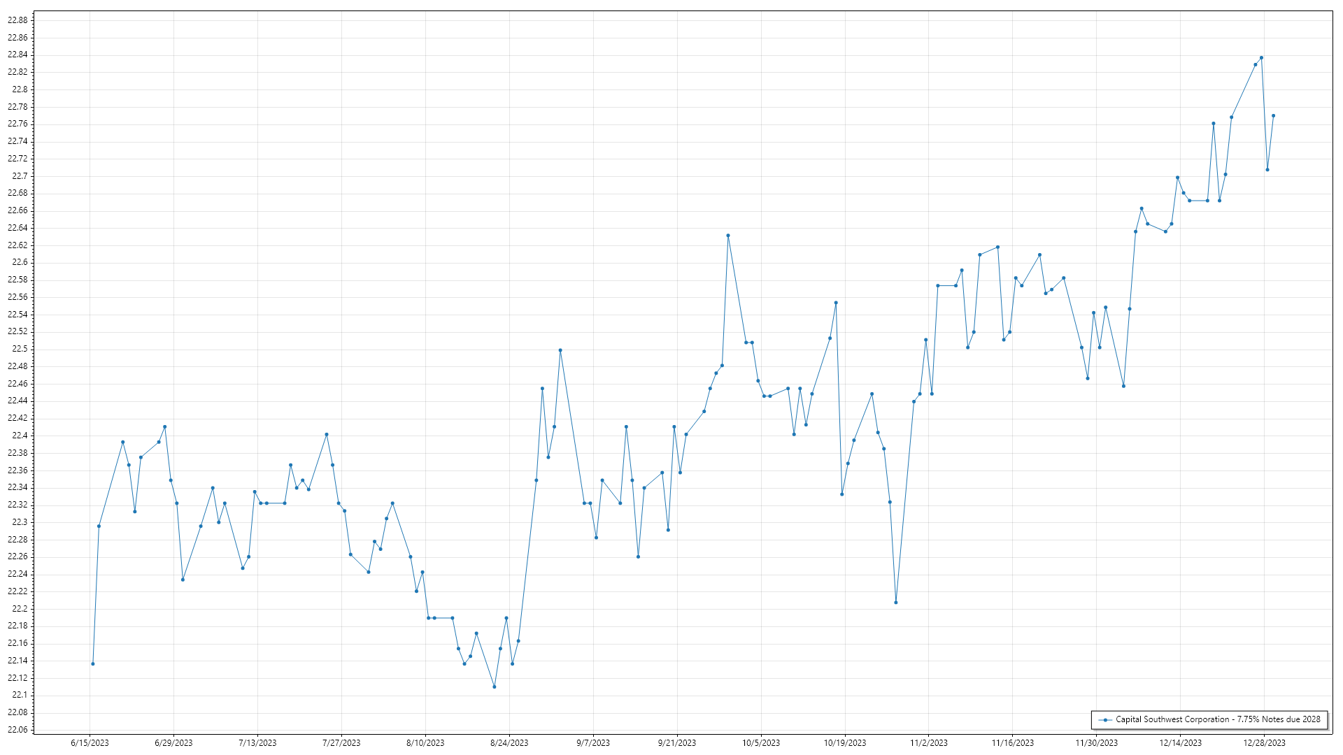Viewport: 1343px width, 755px height.
Task: Click the 10/19/2023 x-axis date label
Action: (844, 743)
